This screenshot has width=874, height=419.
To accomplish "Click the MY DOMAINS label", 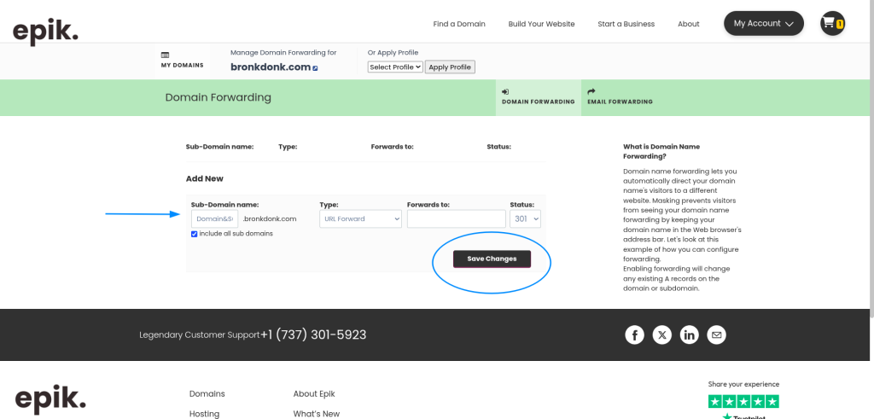I will click(x=183, y=65).
